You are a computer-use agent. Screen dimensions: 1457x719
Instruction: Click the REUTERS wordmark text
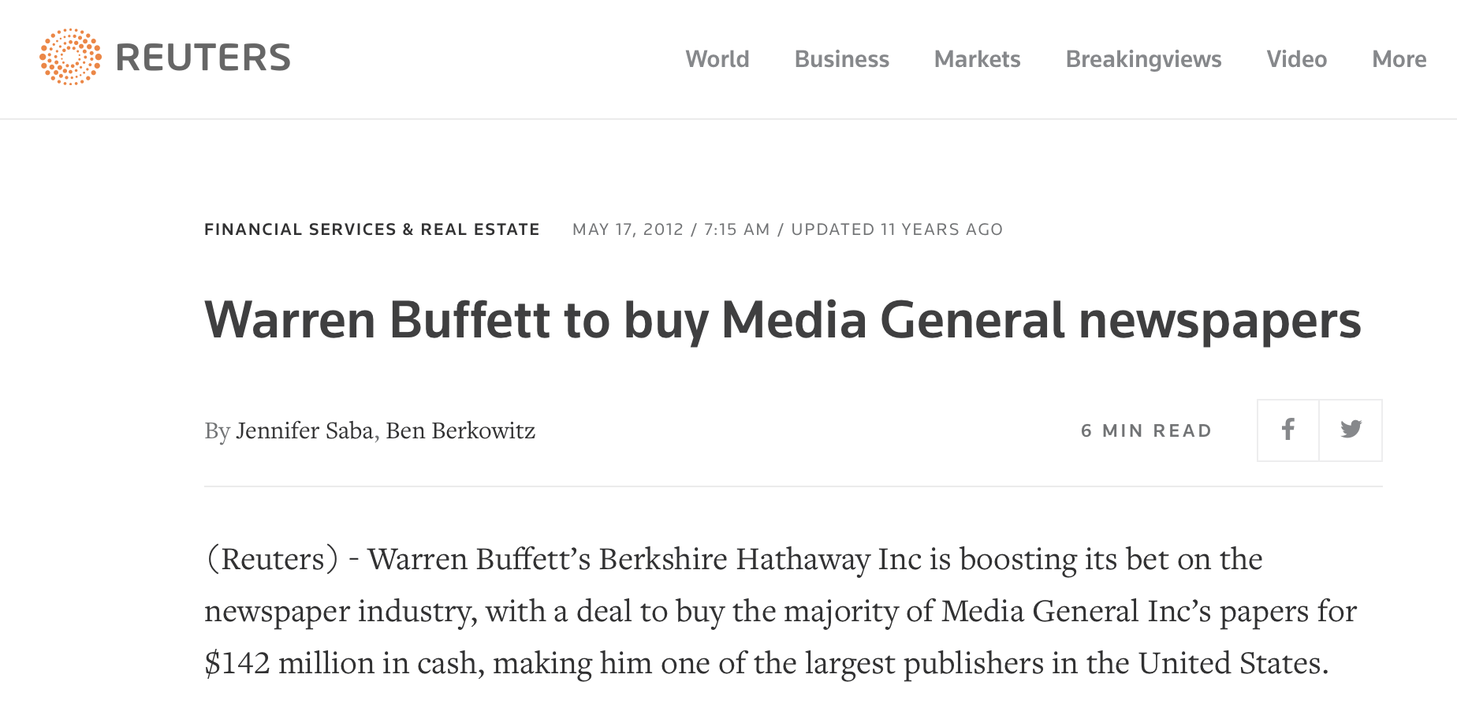click(203, 58)
